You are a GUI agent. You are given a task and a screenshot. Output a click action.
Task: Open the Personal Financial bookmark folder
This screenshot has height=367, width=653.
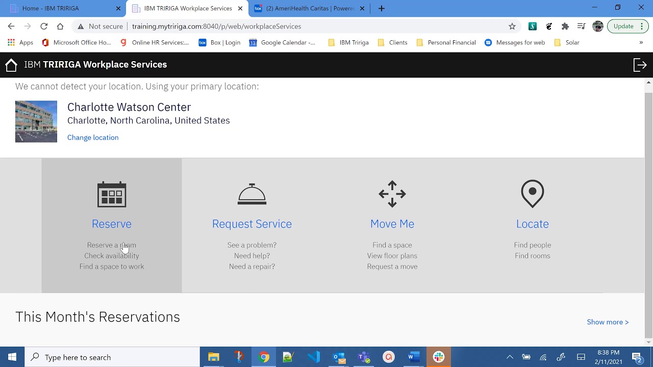click(446, 43)
